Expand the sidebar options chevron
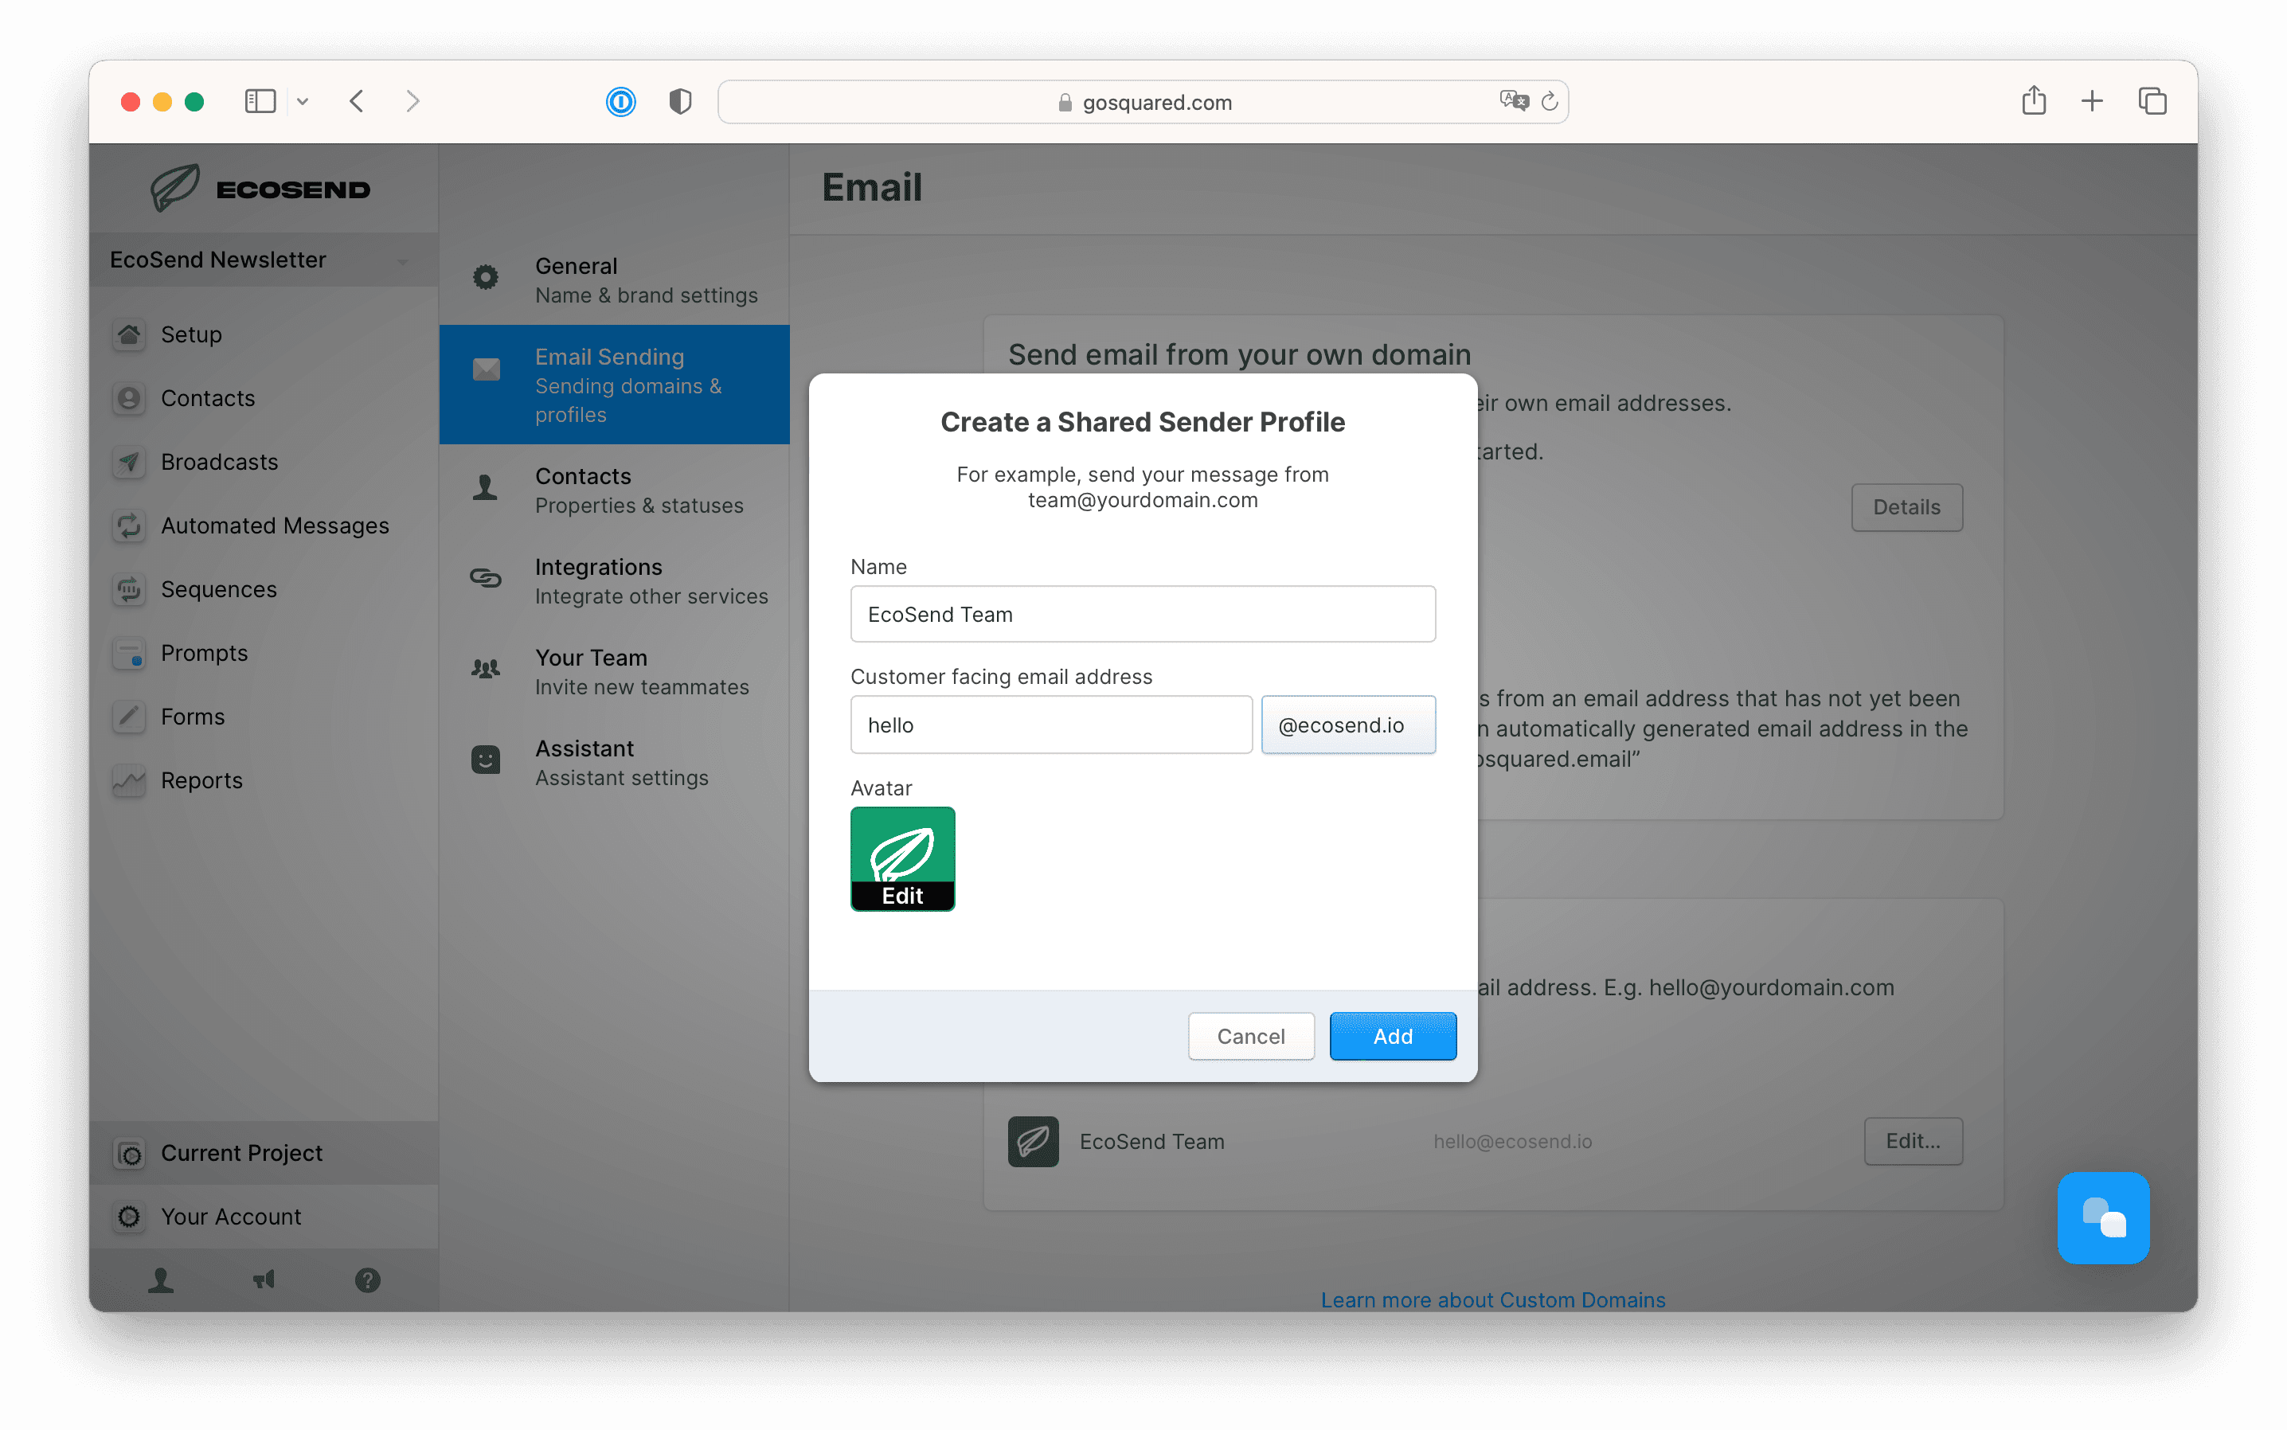The height and width of the screenshot is (1430, 2287). click(x=303, y=101)
